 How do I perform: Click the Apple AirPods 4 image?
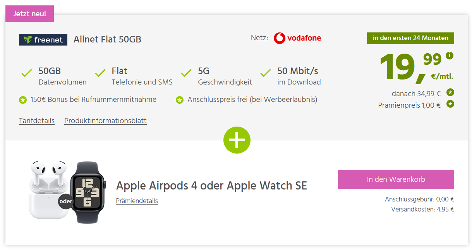(x=46, y=189)
